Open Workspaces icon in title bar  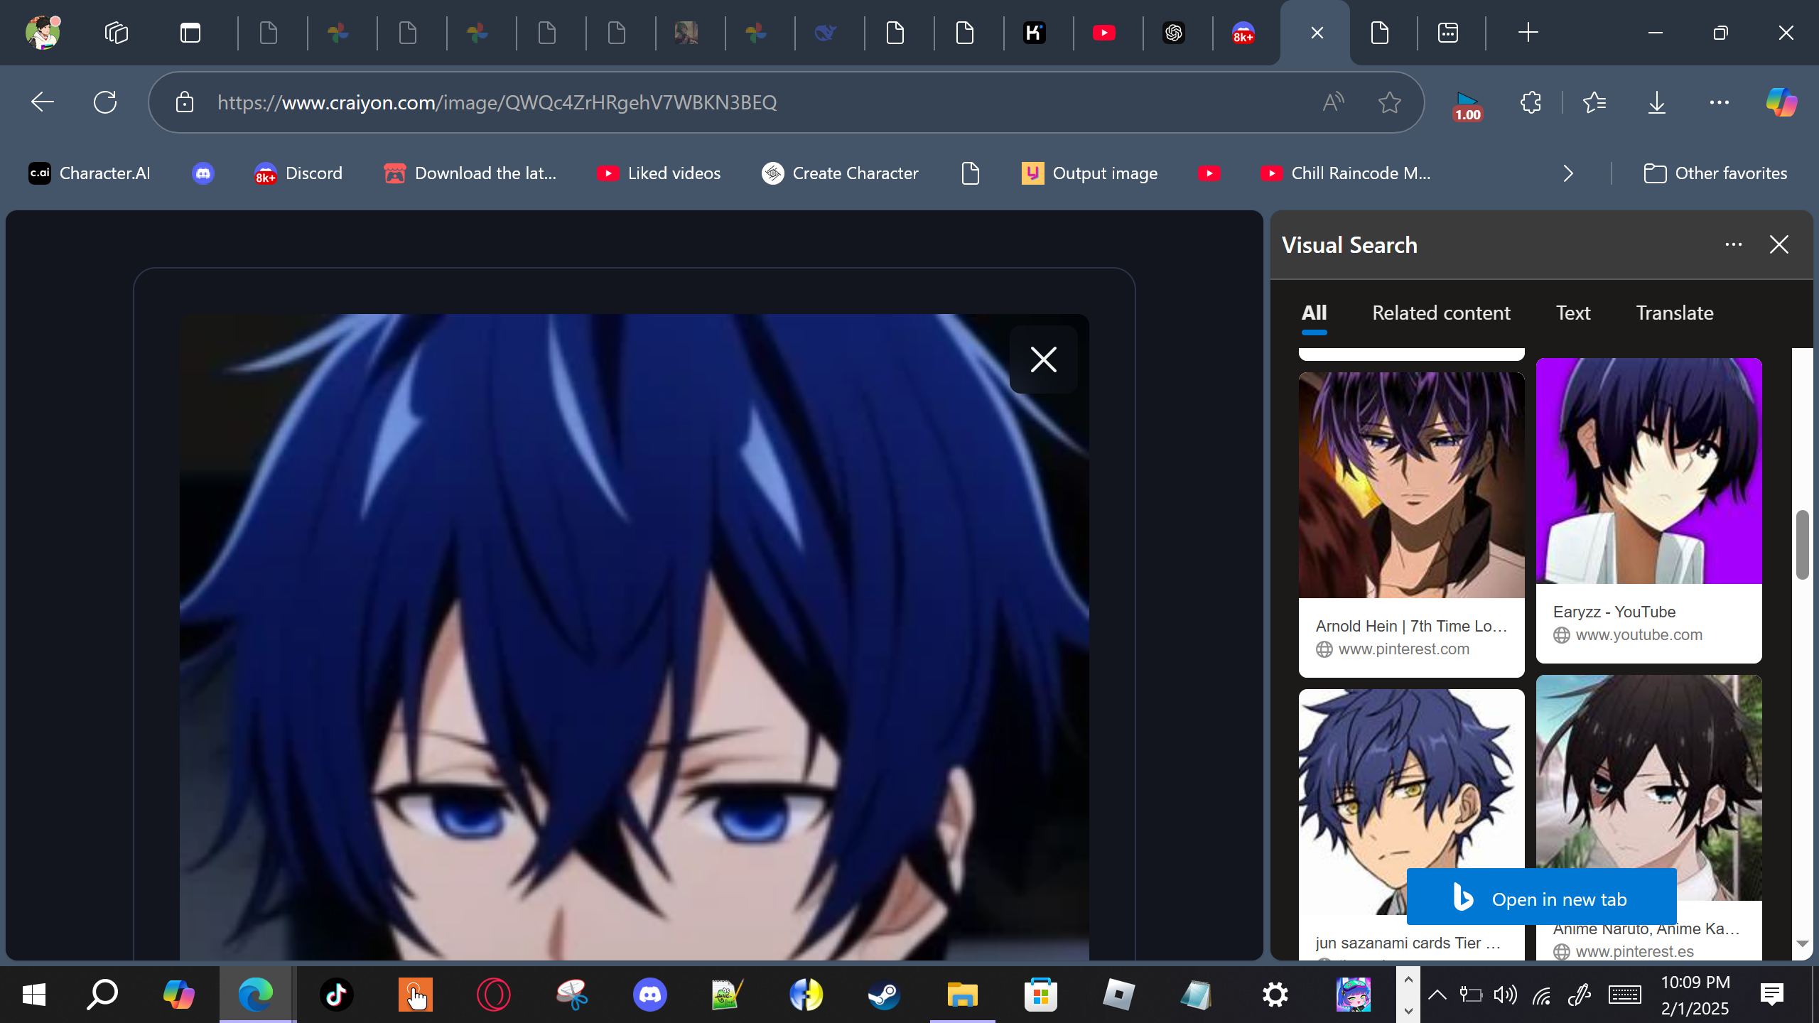tap(116, 33)
